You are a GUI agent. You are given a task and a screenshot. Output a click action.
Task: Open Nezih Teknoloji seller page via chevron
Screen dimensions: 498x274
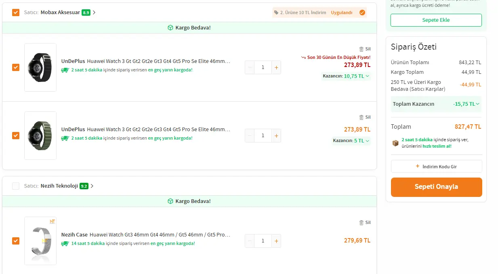[92, 186]
